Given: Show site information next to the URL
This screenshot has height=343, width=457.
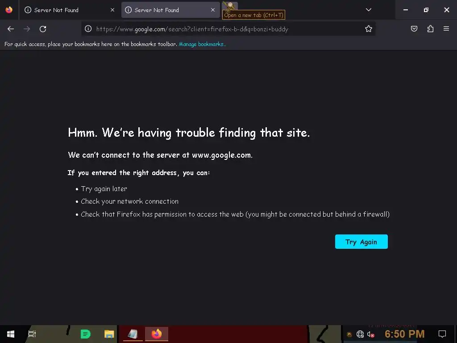Looking at the screenshot, I should 88,29.
